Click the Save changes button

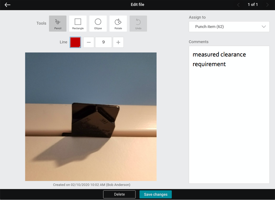(155, 194)
